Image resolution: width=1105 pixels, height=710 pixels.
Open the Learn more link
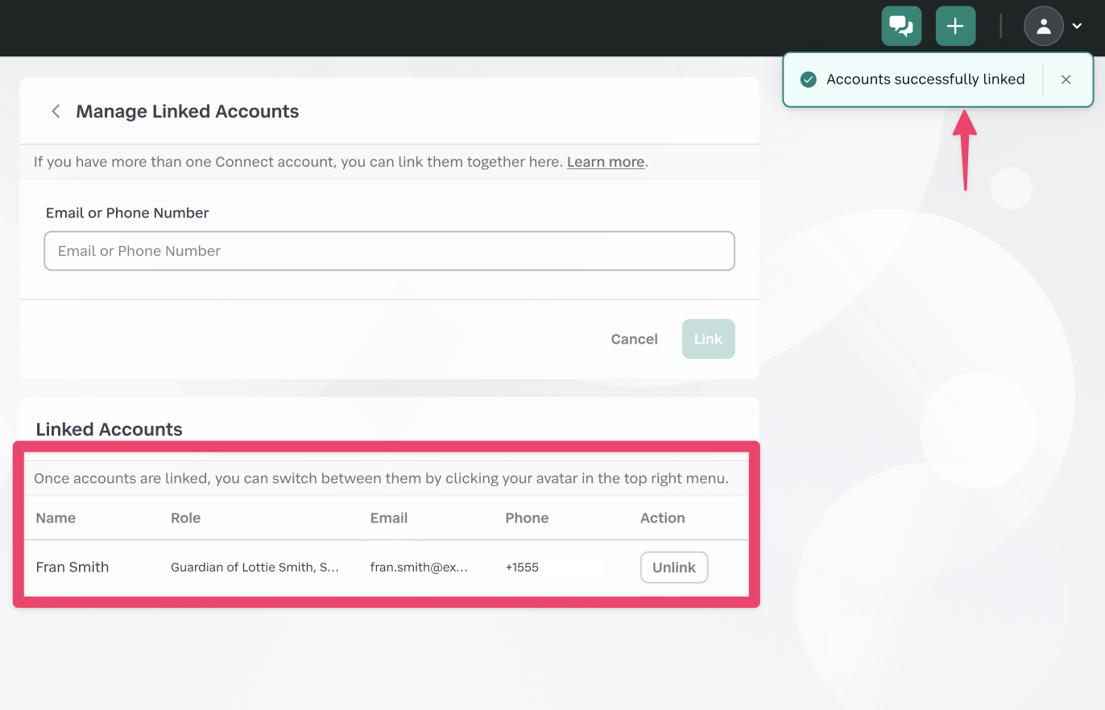click(605, 162)
